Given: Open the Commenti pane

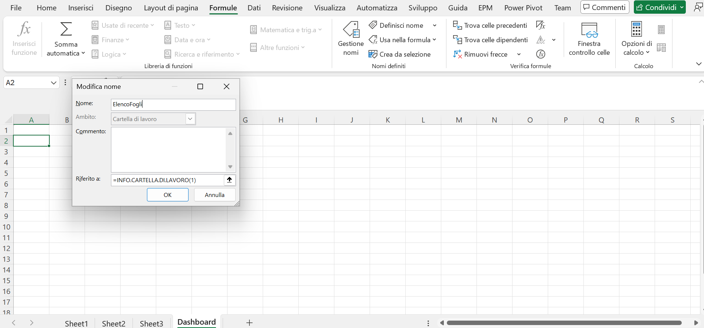Looking at the screenshot, I should (x=605, y=7).
